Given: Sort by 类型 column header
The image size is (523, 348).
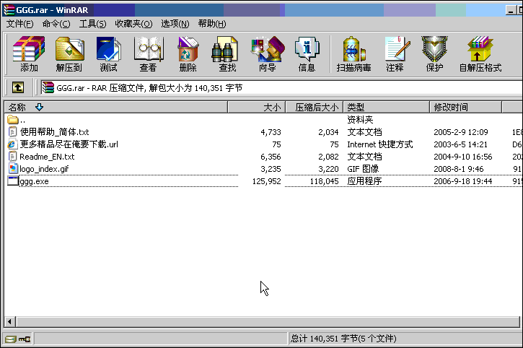Looking at the screenshot, I should [x=386, y=107].
